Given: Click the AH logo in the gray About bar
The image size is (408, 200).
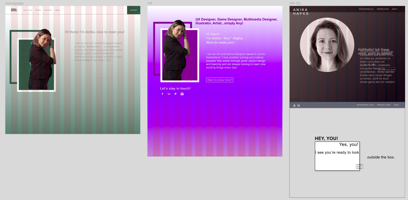Looking at the screenshot, I should (296, 106).
